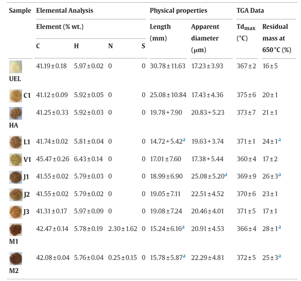This screenshot has width=301, height=281.
Task: Select the J1 sample thumbnail
Action: coord(15,177)
